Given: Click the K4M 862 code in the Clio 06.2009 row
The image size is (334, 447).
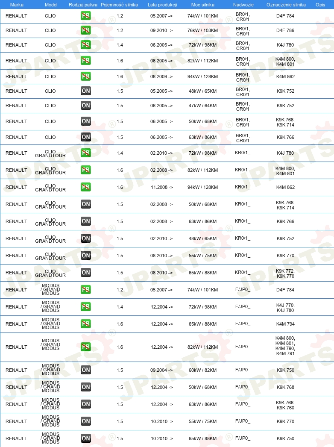Looking at the screenshot, I should (285, 76).
